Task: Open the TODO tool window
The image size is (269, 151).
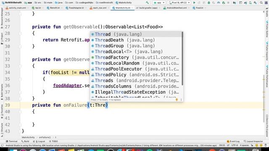Action: coord(53,141)
